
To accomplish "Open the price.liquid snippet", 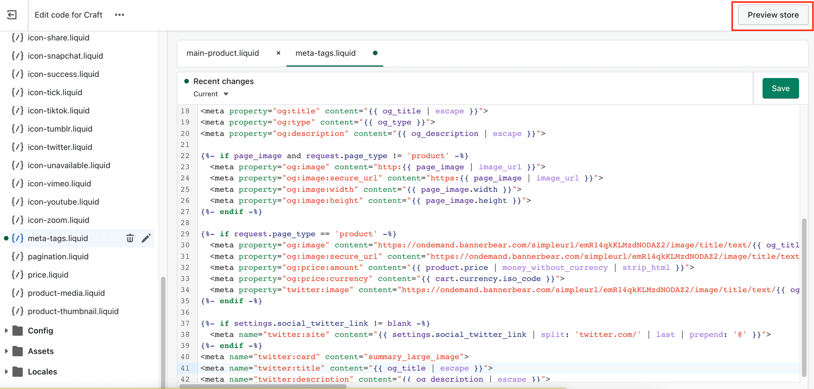I will [47, 275].
